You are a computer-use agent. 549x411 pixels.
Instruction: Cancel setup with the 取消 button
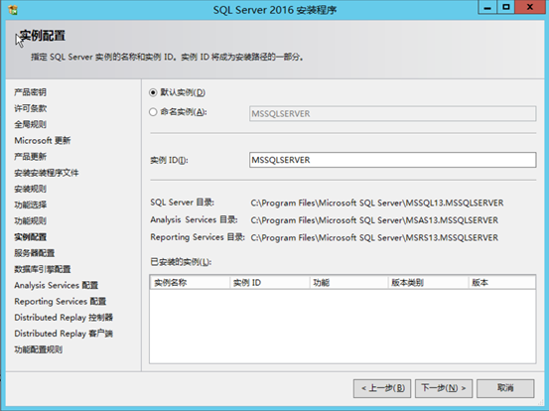pos(505,388)
